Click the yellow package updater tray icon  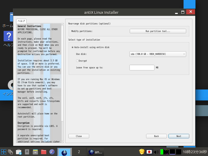[142, 152]
